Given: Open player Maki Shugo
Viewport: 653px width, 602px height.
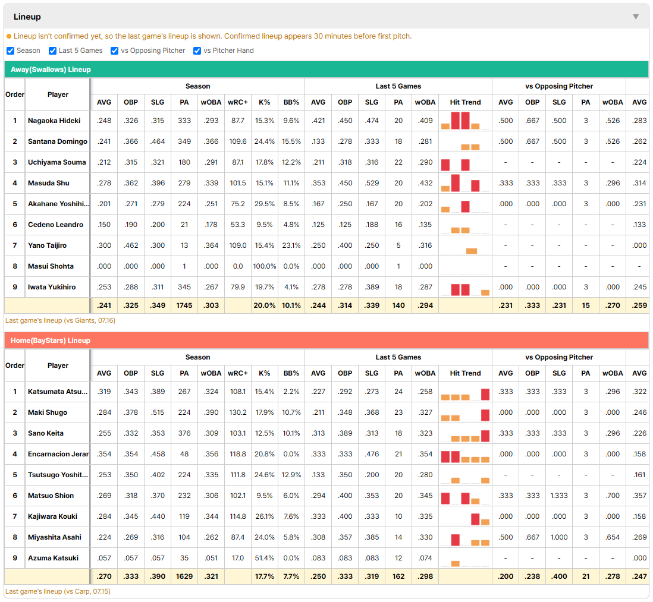Looking at the screenshot, I should pyautogui.click(x=48, y=412).
